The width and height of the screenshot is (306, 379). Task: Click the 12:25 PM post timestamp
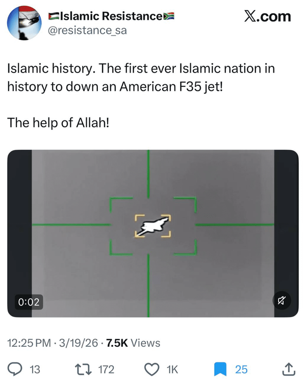pyautogui.click(x=30, y=343)
